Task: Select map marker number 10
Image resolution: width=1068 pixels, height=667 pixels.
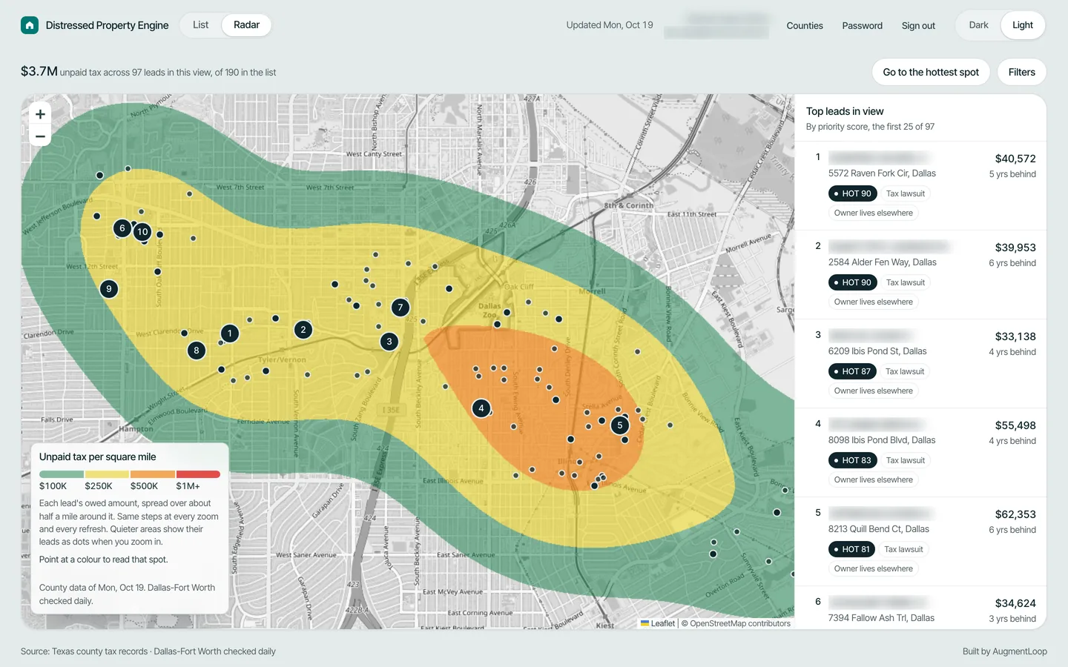Action: click(143, 232)
